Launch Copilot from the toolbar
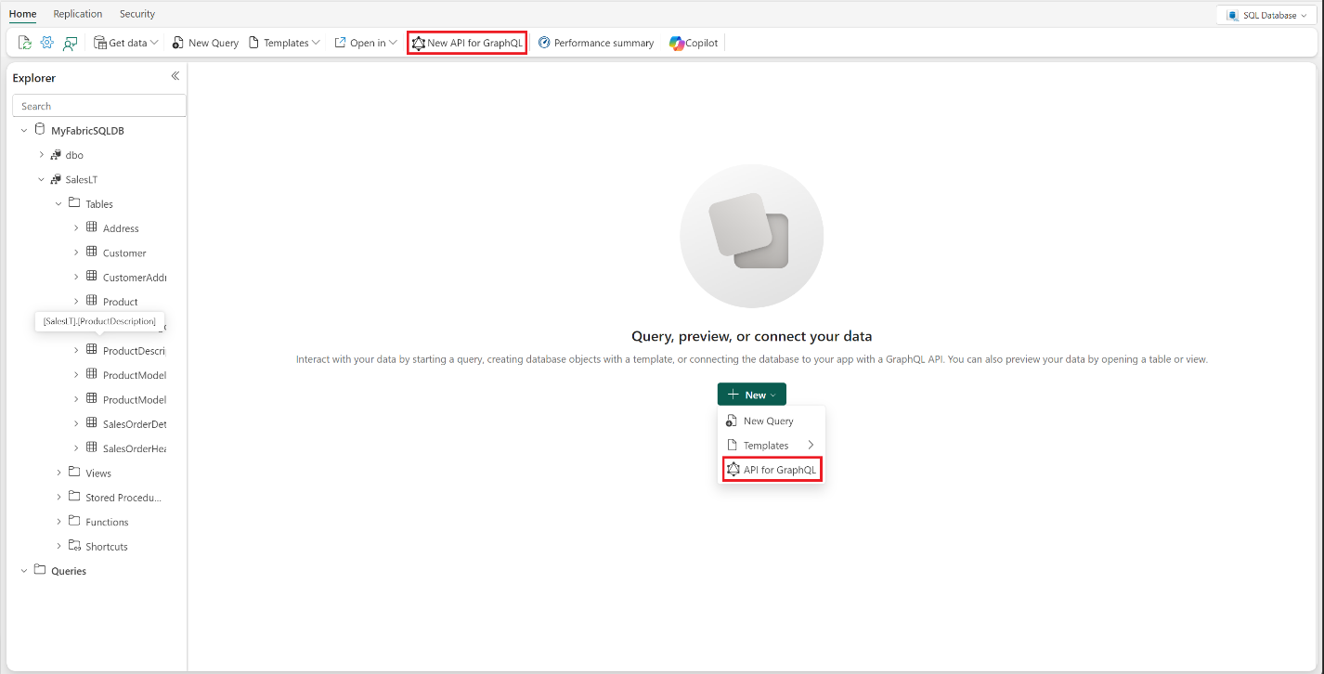Viewport: 1324px width, 674px height. tap(693, 43)
